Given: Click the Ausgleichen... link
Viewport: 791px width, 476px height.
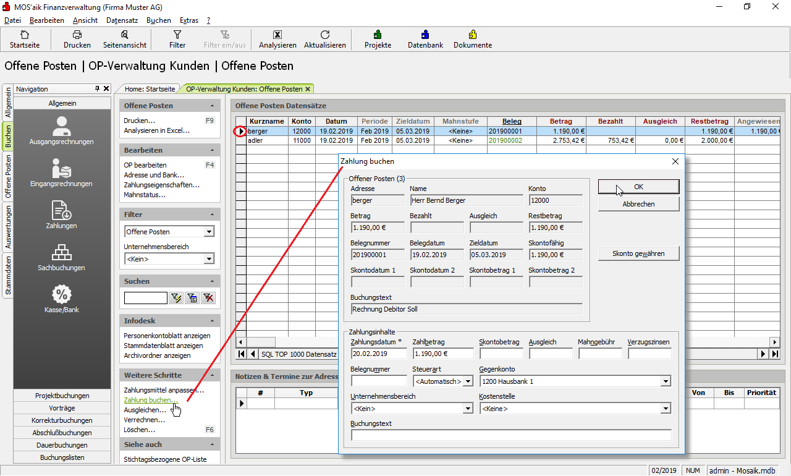Looking at the screenshot, I should pyautogui.click(x=145, y=410).
